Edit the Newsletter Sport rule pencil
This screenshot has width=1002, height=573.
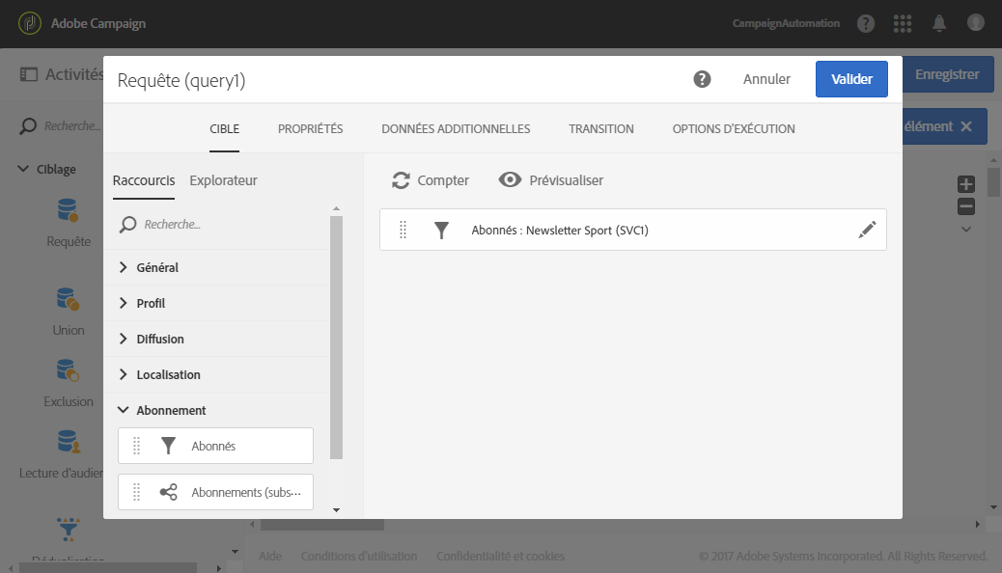pyautogui.click(x=867, y=230)
